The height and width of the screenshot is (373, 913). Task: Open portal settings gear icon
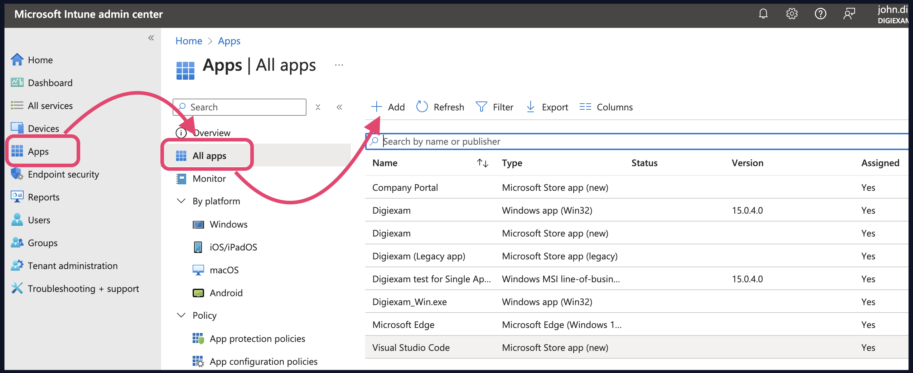point(792,14)
